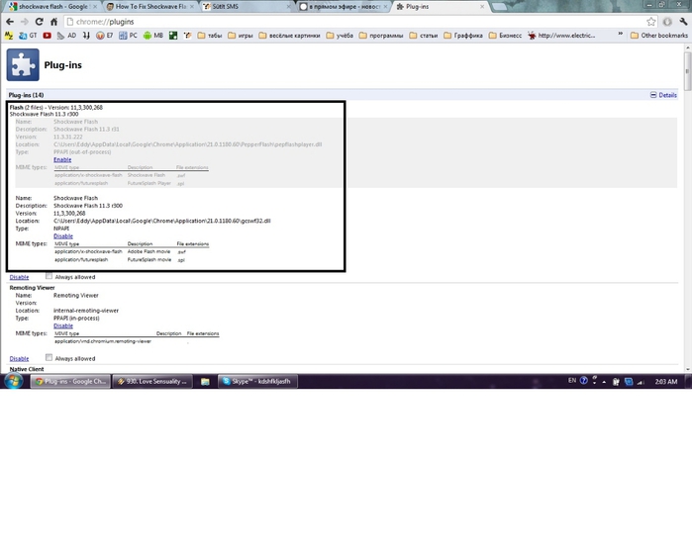Open the Графика bookmarks folder
The height and width of the screenshot is (554, 692).
(x=463, y=36)
